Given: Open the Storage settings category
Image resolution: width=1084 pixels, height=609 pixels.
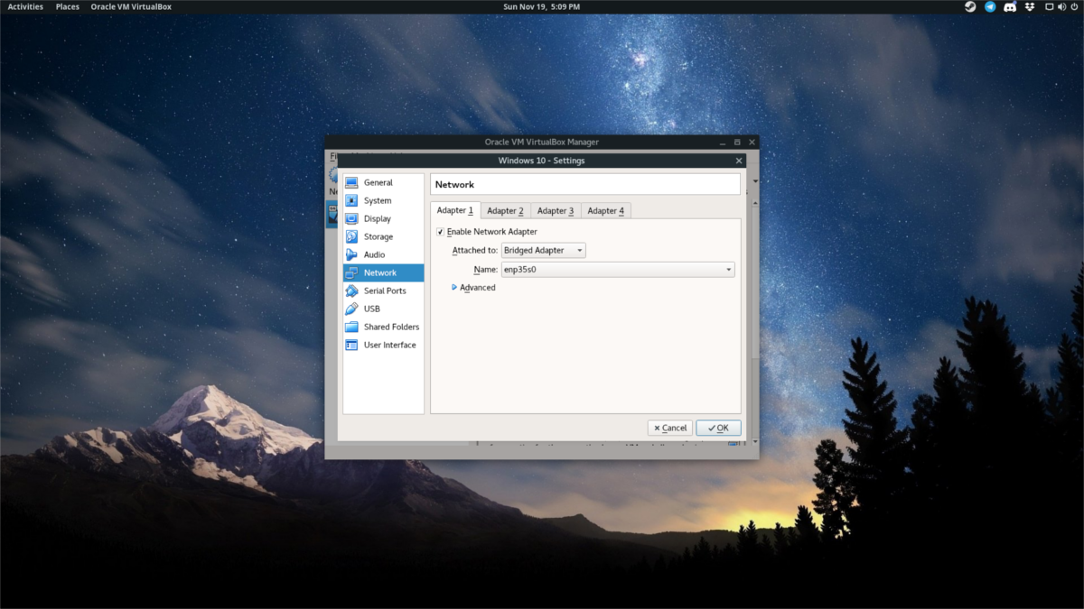Looking at the screenshot, I should pyautogui.click(x=378, y=237).
